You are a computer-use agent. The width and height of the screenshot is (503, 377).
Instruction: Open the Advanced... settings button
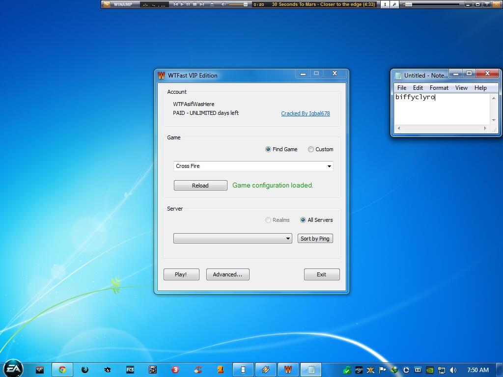pos(227,274)
